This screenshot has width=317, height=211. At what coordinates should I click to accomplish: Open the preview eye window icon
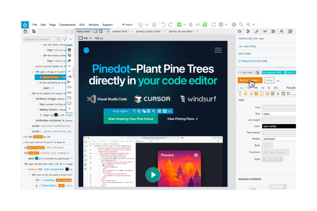[x=221, y=25]
